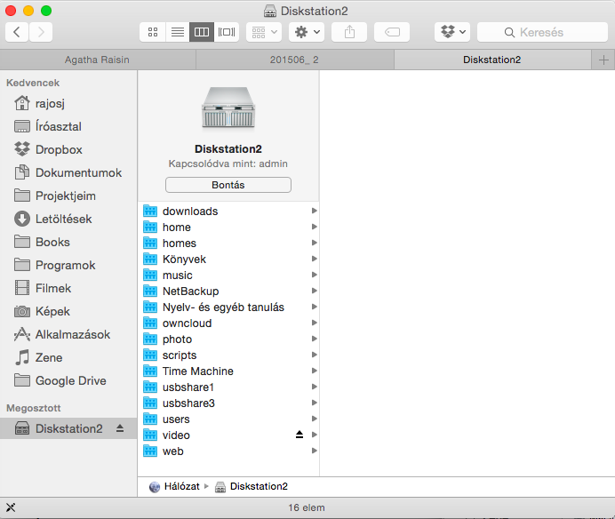
Task: Select the photo folder
Action: 228,339
